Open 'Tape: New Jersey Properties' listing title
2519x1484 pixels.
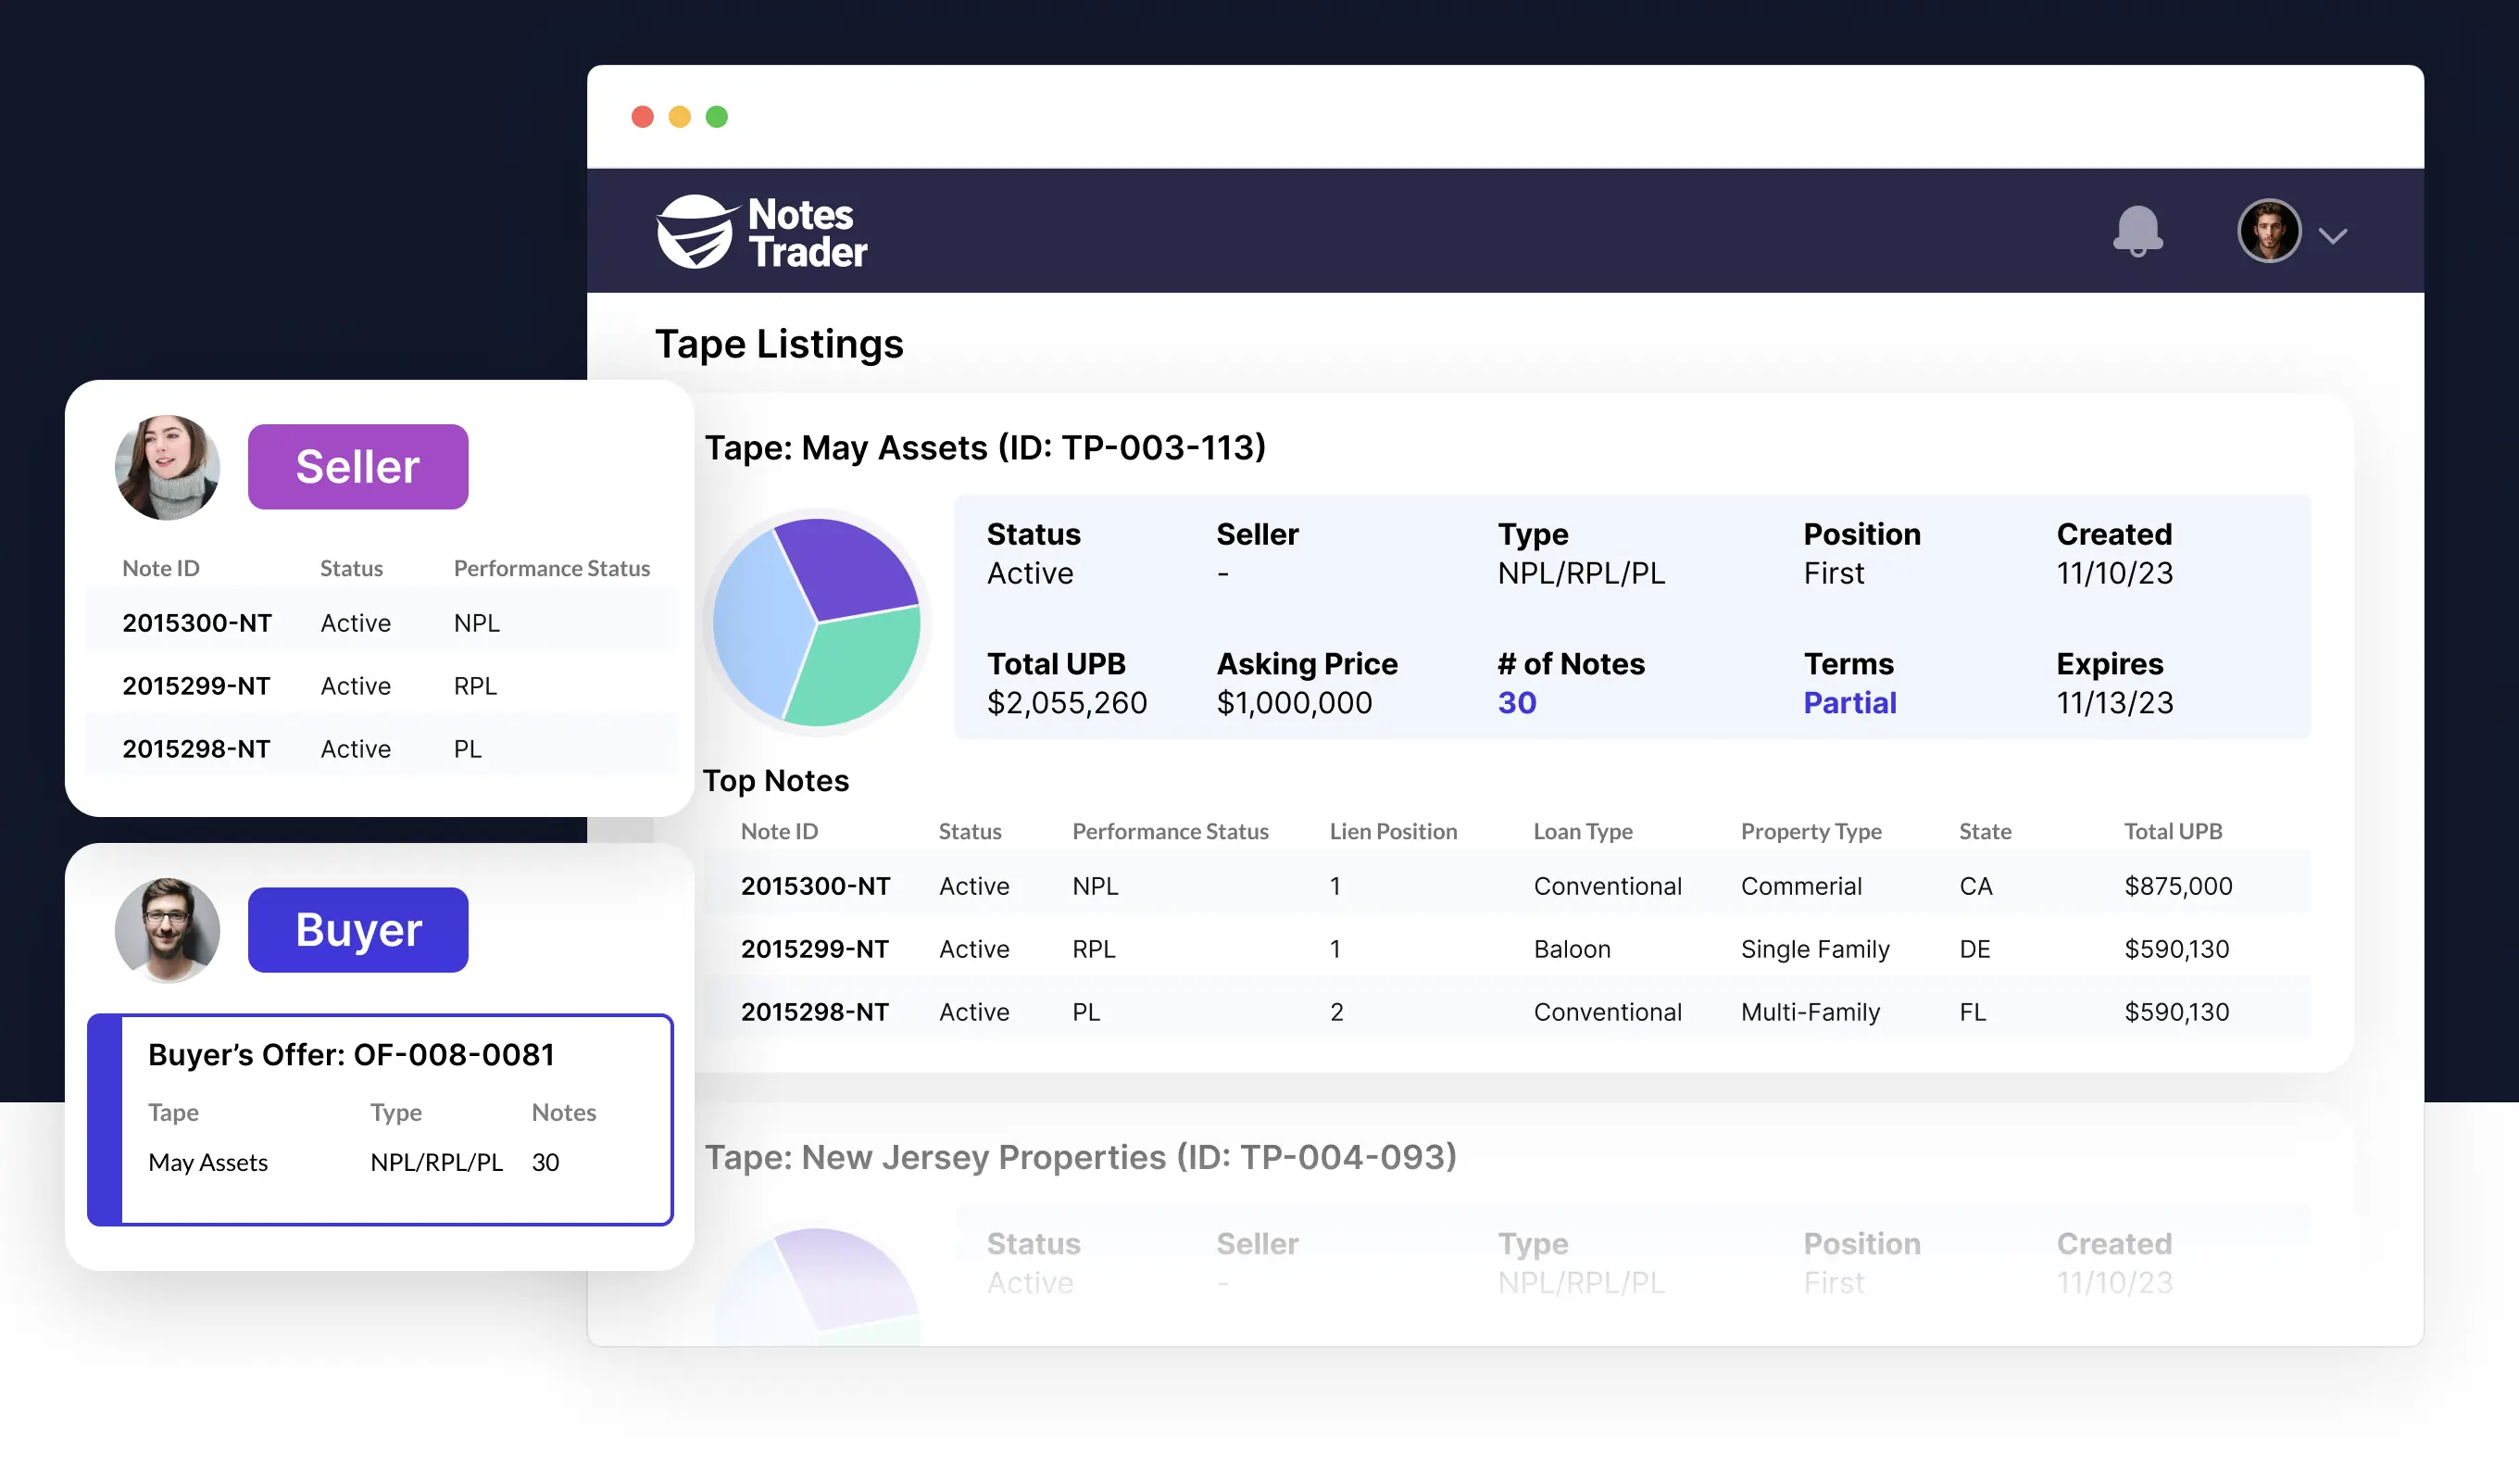(x=1081, y=1157)
